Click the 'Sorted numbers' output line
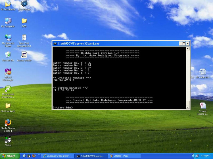This screenshot has width=213, height=159. [x=70, y=88]
